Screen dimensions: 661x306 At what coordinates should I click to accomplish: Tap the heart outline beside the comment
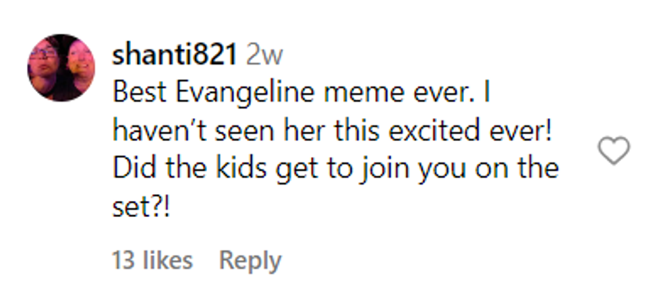click(614, 150)
